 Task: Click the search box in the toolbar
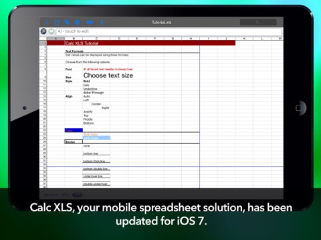coord(258,22)
